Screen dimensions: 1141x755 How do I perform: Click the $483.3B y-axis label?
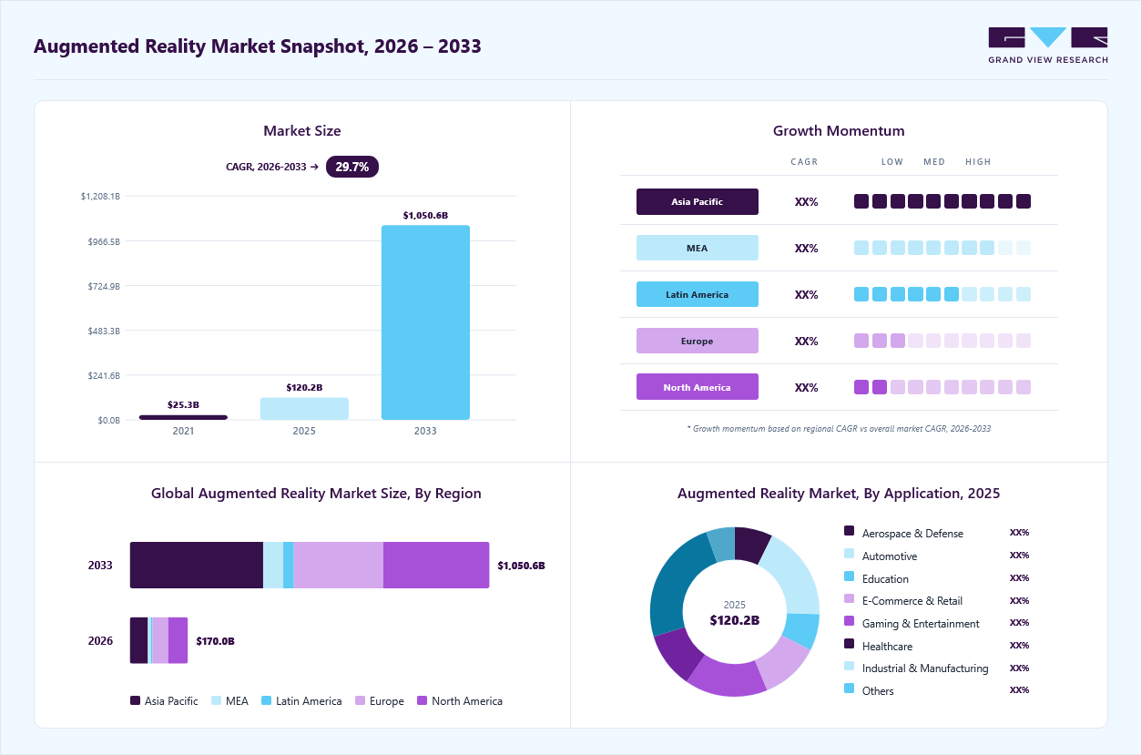point(103,331)
